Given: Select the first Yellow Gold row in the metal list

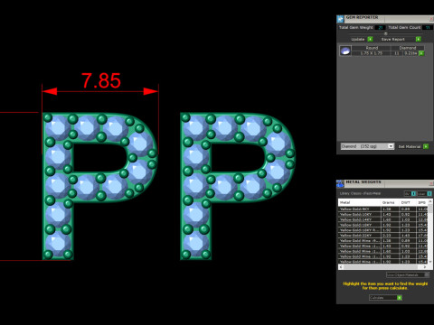Looking at the screenshot, I should point(382,209).
